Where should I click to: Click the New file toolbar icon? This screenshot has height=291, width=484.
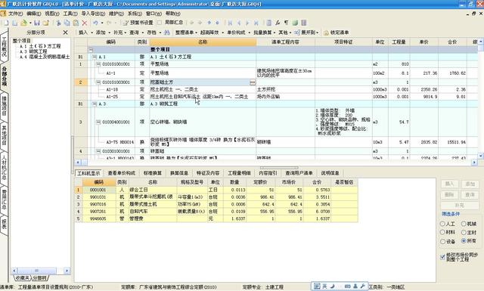pos(6,23)
